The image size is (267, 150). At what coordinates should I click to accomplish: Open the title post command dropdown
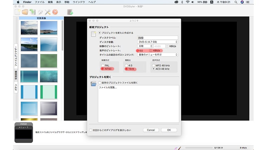click(x=157, y=55)
